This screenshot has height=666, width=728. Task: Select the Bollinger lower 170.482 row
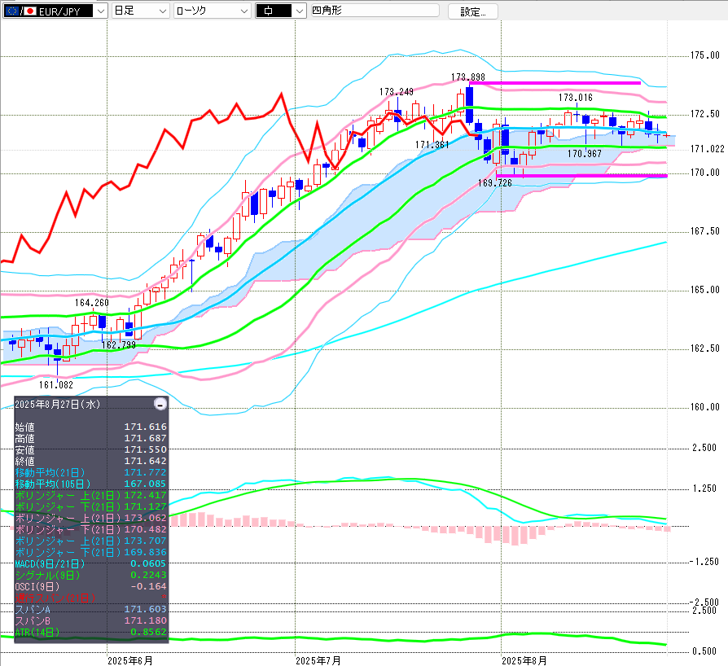[91, 529]
